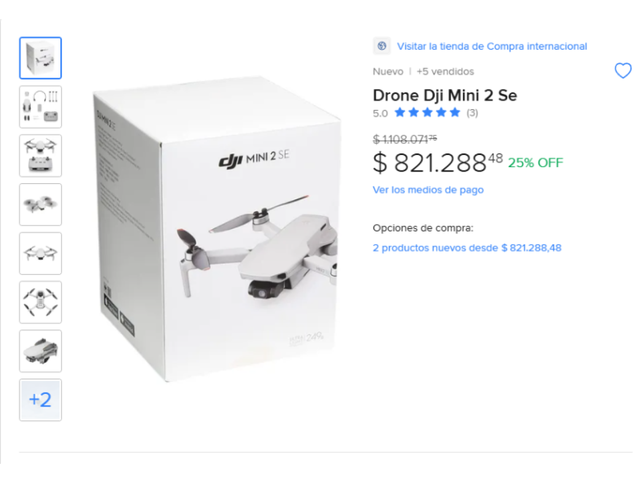Image resolution: width=644 pixels, height=483 pixels.
Task: Click the main DJI Mini 2 SE product image
Action: pyautogui.click(x=216, y=229)
